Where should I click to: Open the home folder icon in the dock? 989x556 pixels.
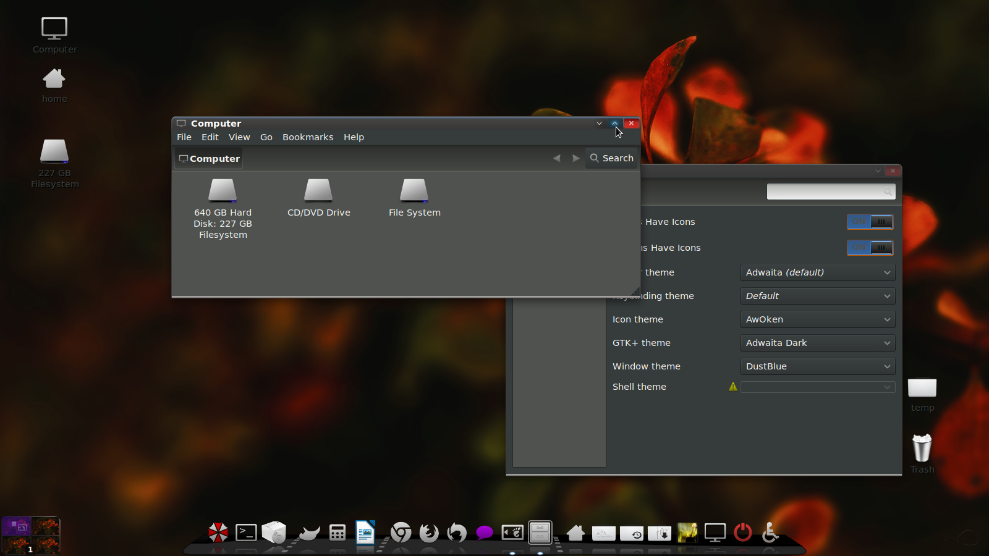coord(575,533)
